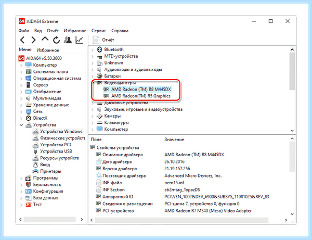The image size is (312, 240).
Task: Click the Программы software icon
Action: pyautogui.click(x=29, y=178)
